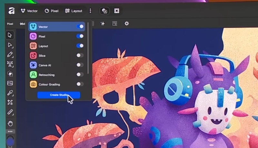Select the 'Slice' text in list
Viewport: 258px width, 148px height.
click(x=42, y=56)
